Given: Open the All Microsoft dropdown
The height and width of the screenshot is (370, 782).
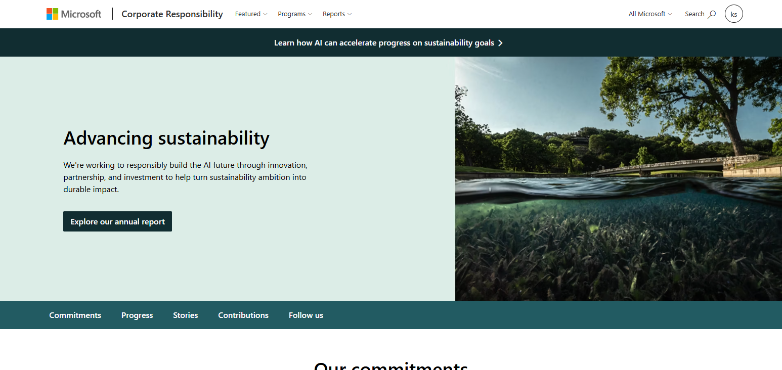Looking at the screenshot, I should [650, 14].
